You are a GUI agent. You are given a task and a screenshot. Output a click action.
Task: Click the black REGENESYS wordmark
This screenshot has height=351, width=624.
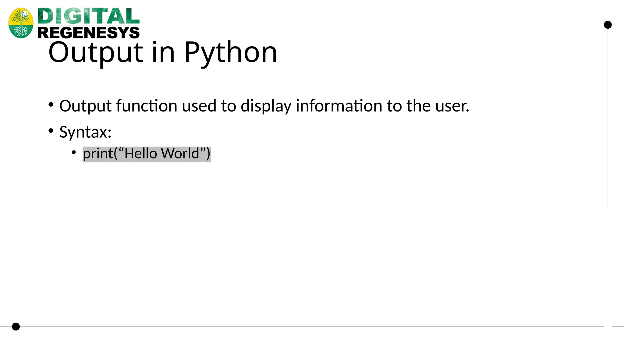coord(88,33)
